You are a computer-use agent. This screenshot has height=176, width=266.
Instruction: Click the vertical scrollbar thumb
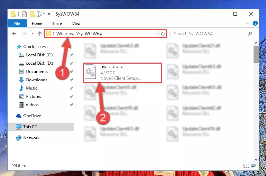[256, 54]
